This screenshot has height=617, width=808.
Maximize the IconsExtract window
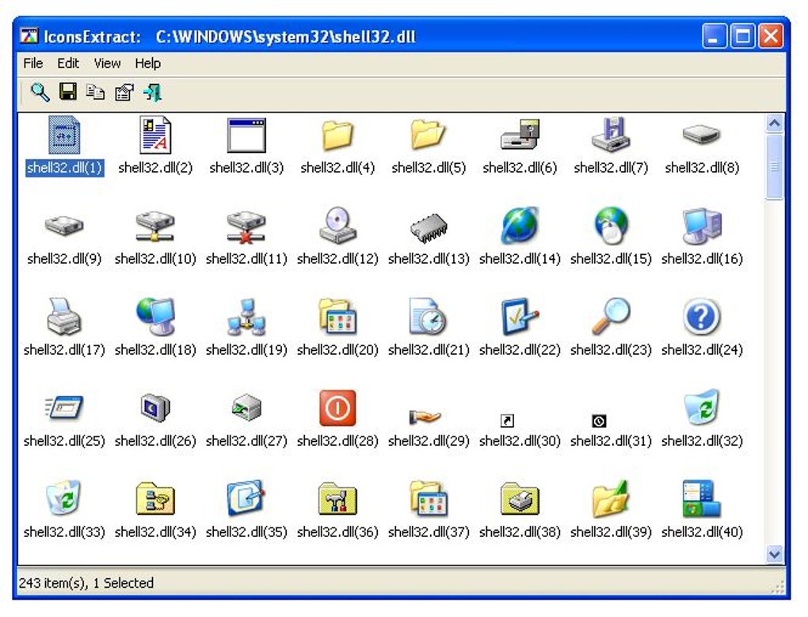[742, 36]
